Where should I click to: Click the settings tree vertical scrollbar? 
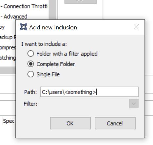point(52,10)
